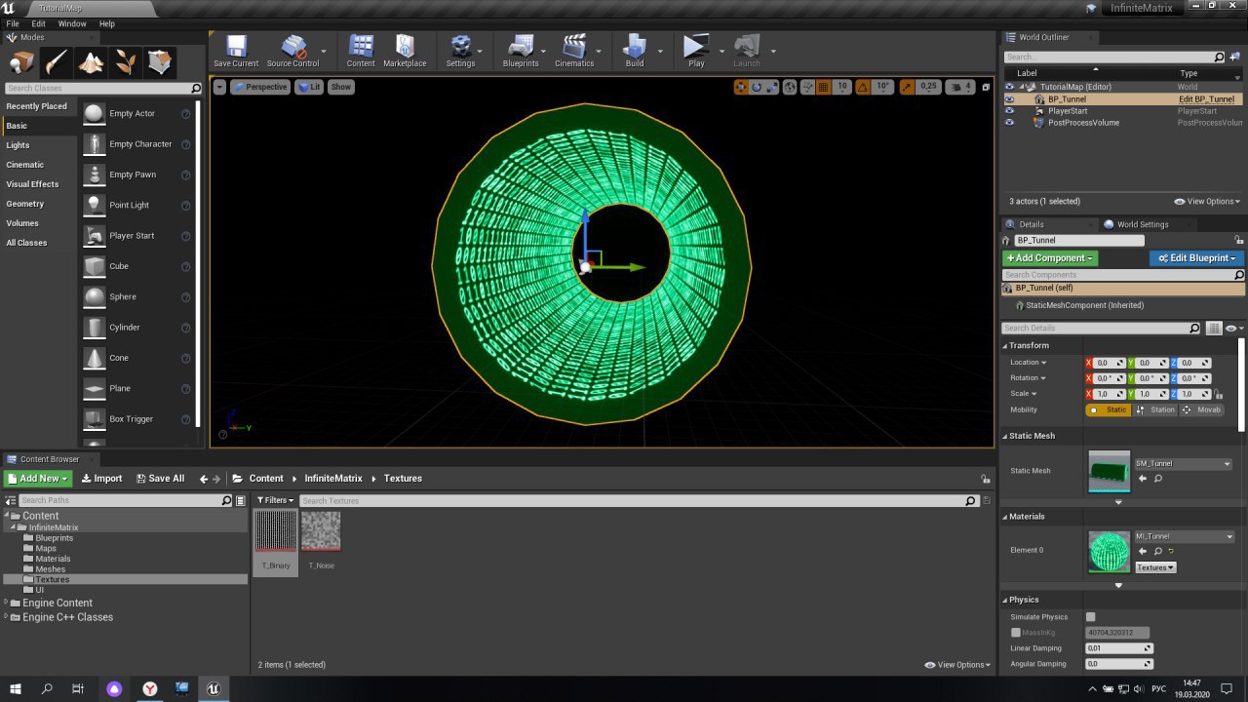Open the Static Mesh SM_Tunnel dropdown
Viewport: 1248px width, 702px height.
pyautogui.click(x=1184, y=464)
